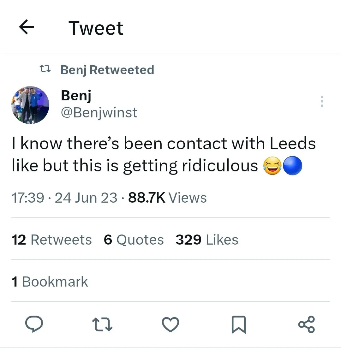The width and height of the screenshot is (341, 356).
Task: Go back using the left arrow
Action: tap(27, 27)
